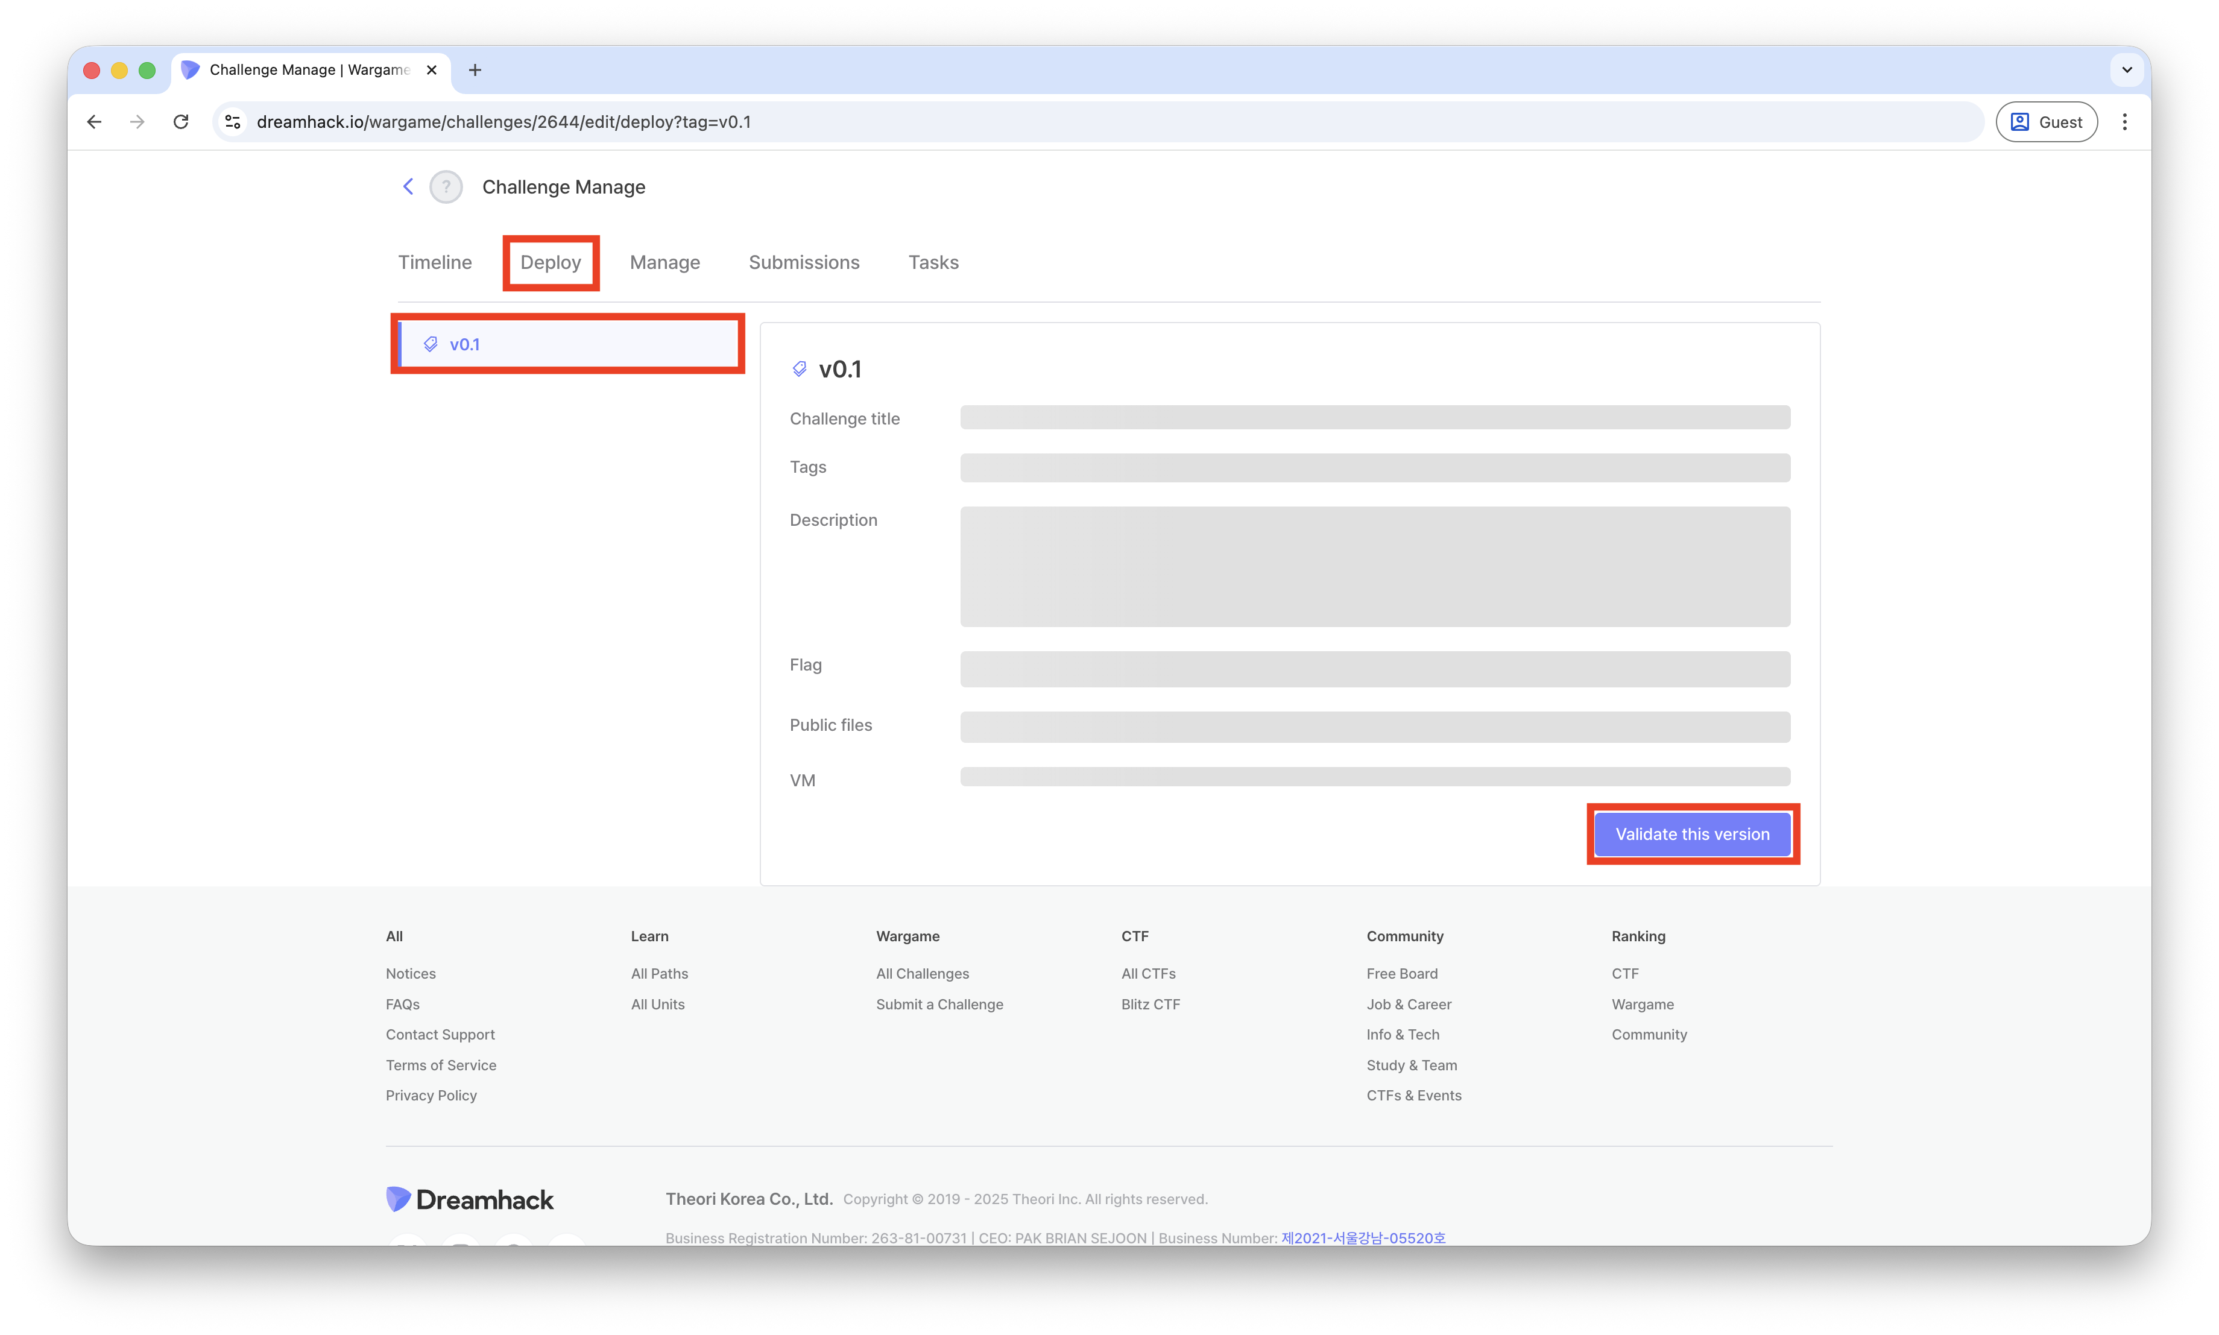Click the Contact Support footer link
This screenshot has width=2219, height=1335.
440,1035
